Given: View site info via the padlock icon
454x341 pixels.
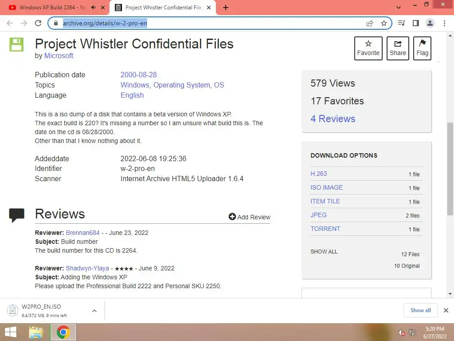Looking at the screenshot, I should [56, 23].
